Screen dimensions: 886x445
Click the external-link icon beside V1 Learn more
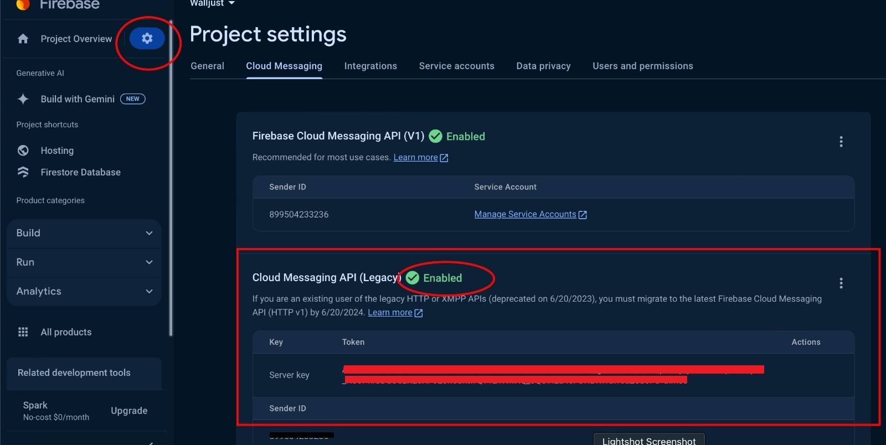coord(444,158)
